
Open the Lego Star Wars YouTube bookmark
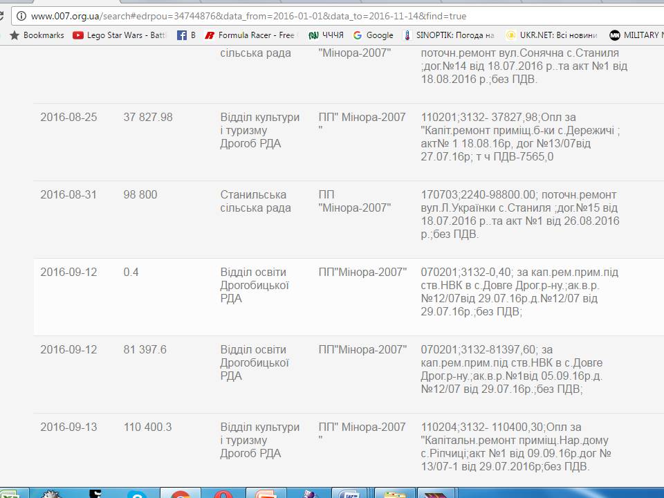119,35
